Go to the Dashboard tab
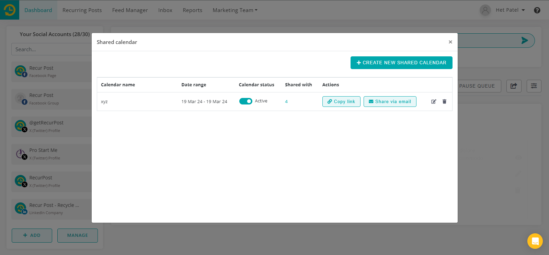 coord(38,10)
